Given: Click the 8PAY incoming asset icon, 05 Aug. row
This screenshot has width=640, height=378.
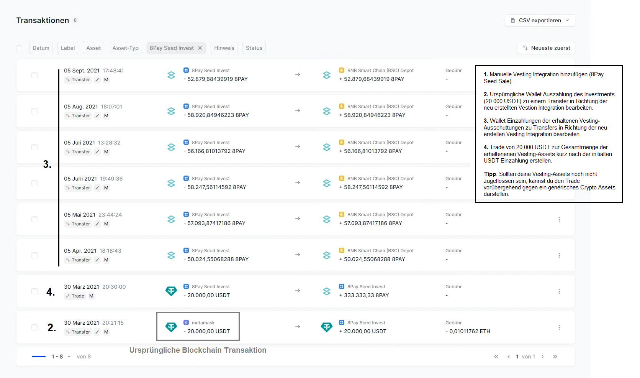Looking at the screenshot, I should point(327,111).
